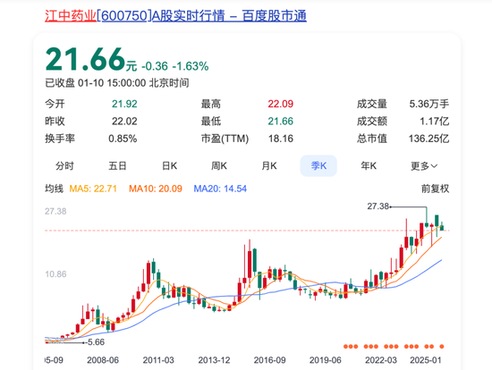Image resolution: width=492 pixels, height=370 pixels.
Task: Click the current price 21.66
Action: (85, 59)
